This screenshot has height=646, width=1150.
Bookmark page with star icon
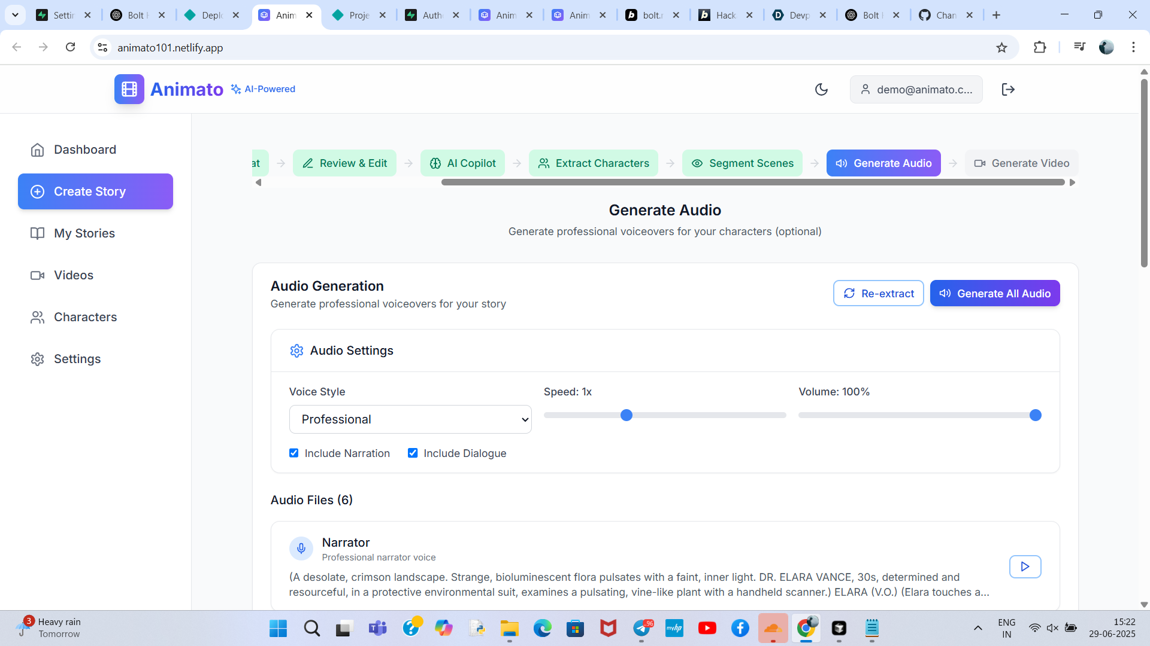(x=1001, y=47)
